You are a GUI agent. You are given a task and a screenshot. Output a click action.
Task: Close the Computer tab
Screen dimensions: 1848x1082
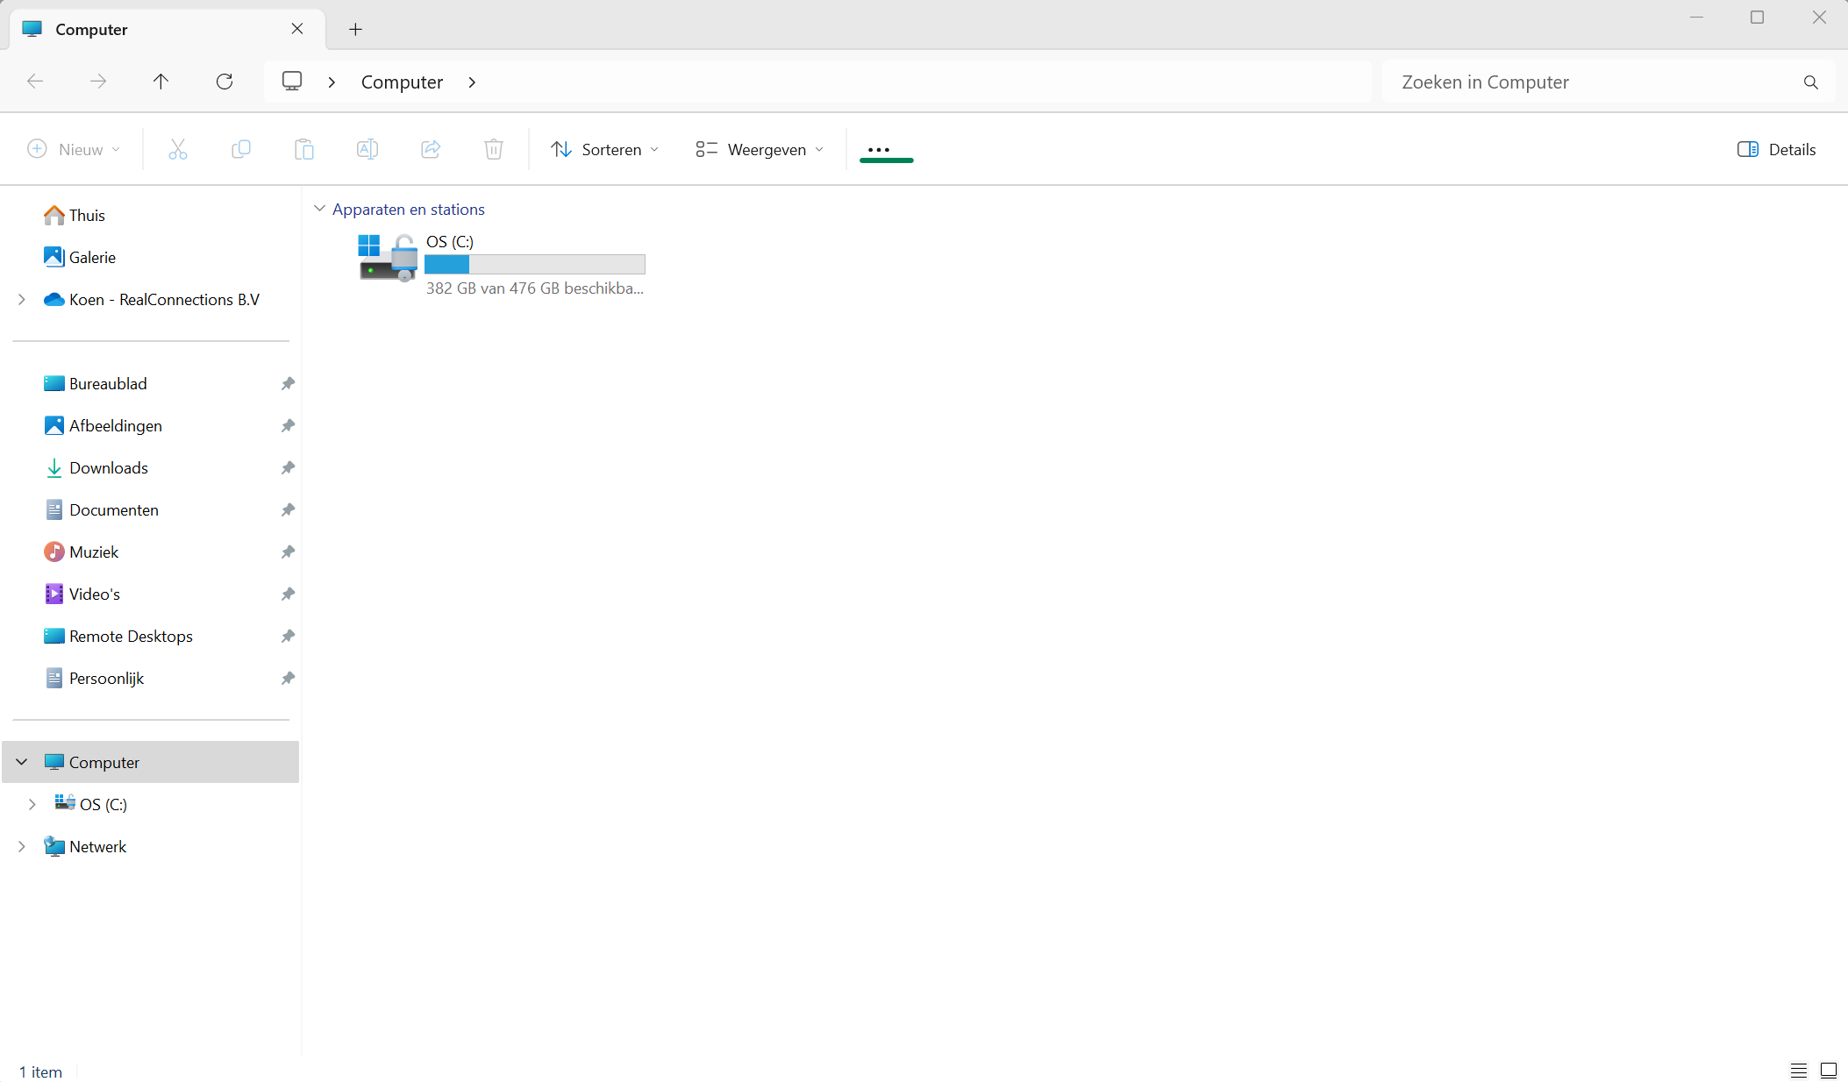pos(297,29)
